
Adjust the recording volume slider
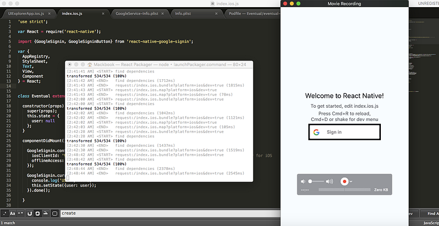(316, 181)
